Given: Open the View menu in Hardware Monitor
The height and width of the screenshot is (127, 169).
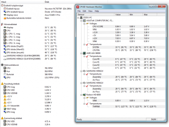Looking at the screenshot, I should click(x=90, y=11).
